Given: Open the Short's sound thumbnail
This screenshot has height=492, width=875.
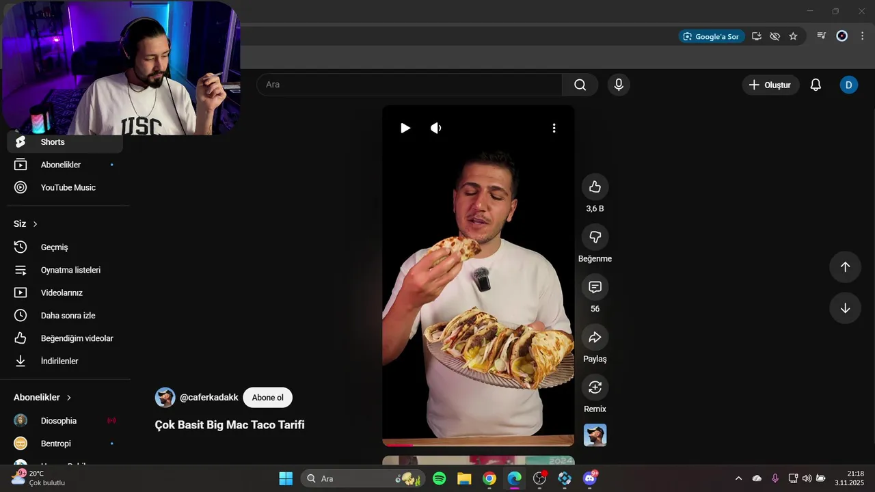Looking at the screenshot, I should (x=595, y=435).
